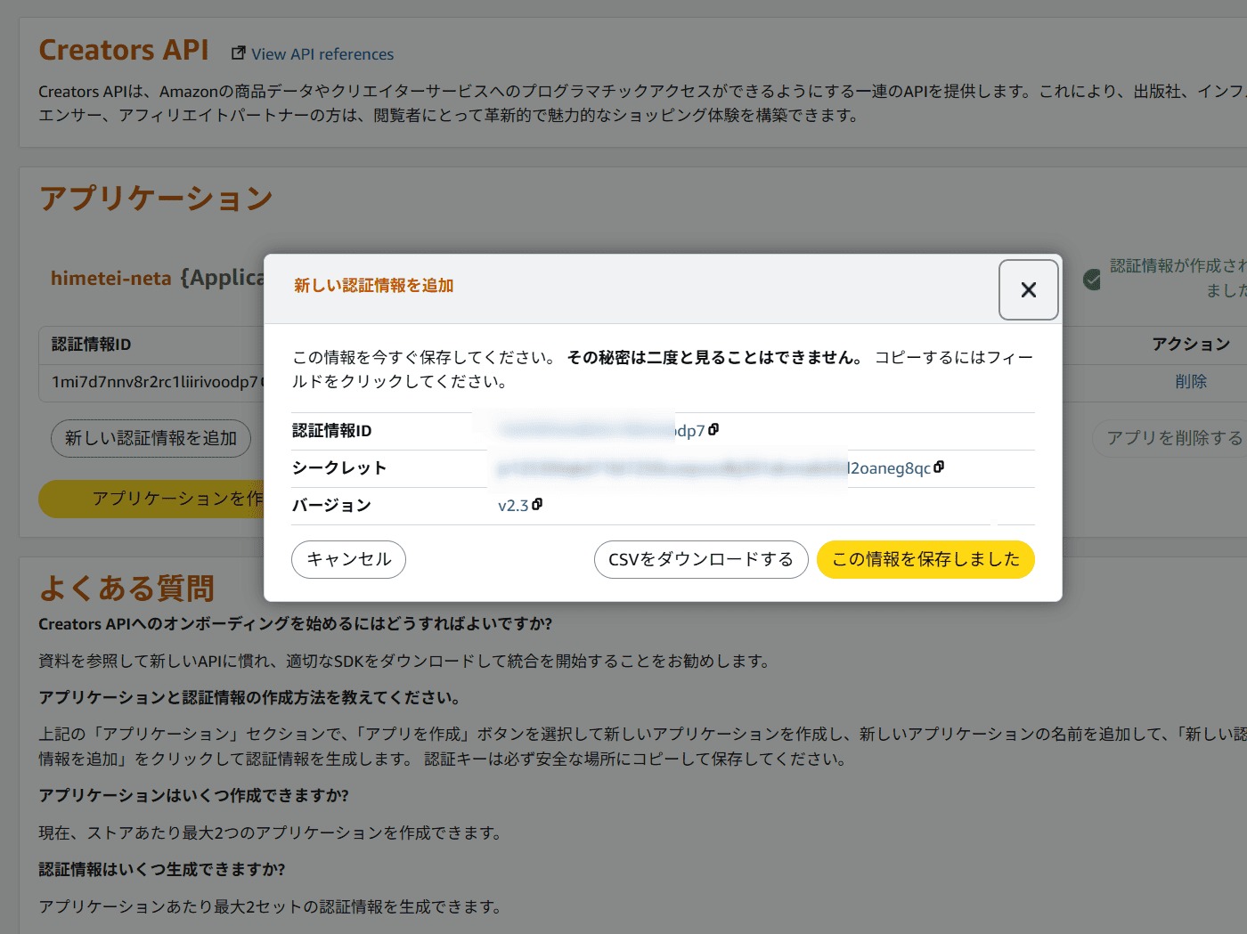This screenshot has width=1247, height=934.
Task: Download credentials via CSVをダウンロードする
Action: (700, 559)
